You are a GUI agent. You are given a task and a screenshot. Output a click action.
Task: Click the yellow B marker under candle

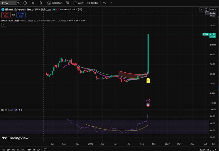148,80
